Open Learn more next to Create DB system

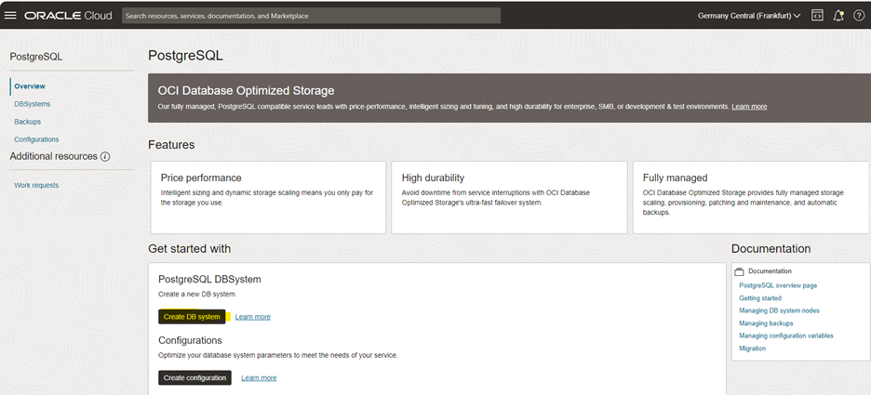[x=253, y=317]
